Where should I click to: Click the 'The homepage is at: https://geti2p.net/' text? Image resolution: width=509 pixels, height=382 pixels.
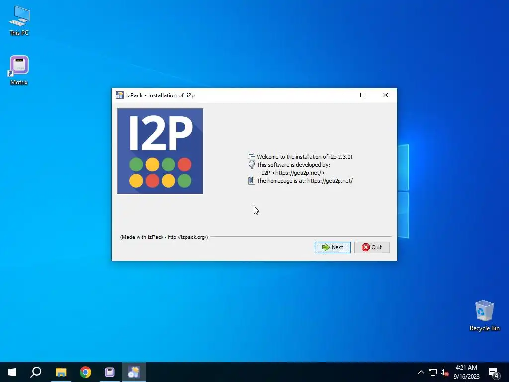pos(305,181)
